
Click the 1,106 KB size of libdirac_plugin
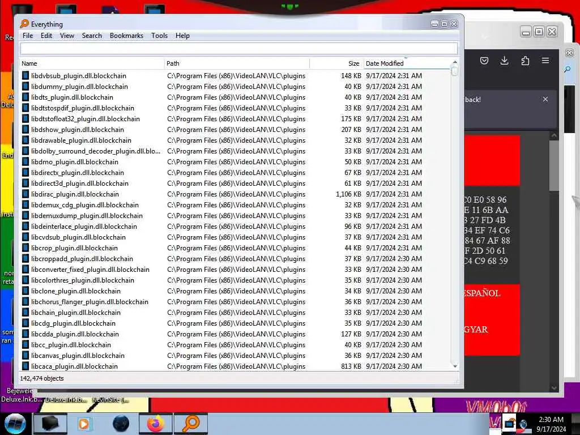pyautogui.click(x=348, y=194)
